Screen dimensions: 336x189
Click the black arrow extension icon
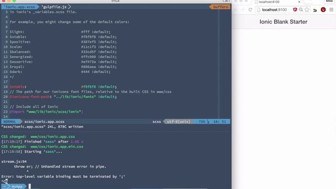[315, 10]
